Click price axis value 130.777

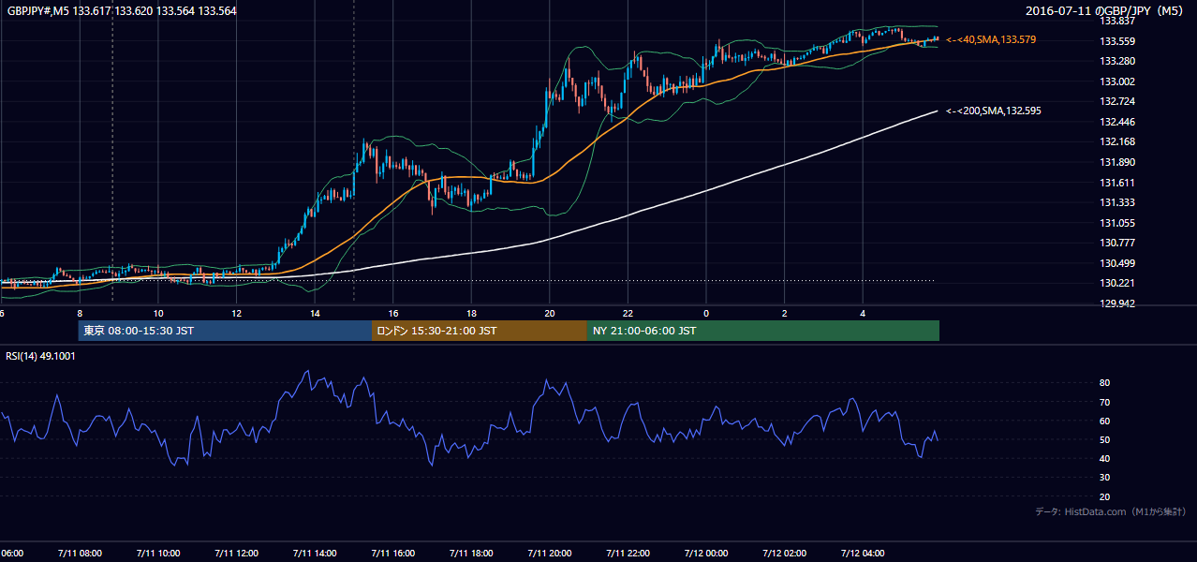pos(1117,243)
